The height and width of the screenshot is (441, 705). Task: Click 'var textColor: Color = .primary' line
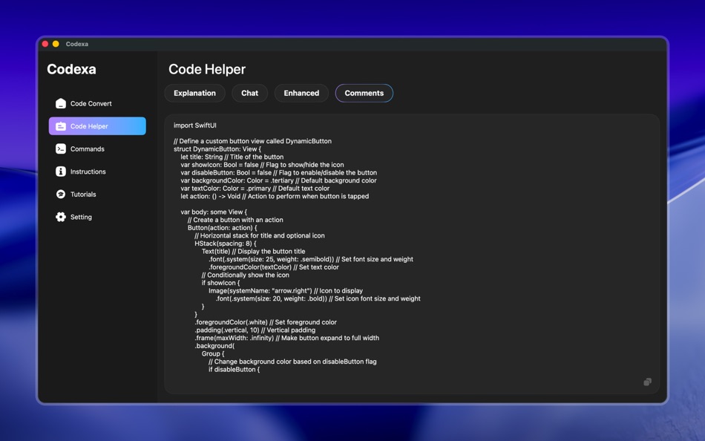tap(255, 189)
